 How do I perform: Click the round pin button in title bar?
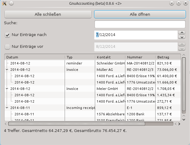11,3
